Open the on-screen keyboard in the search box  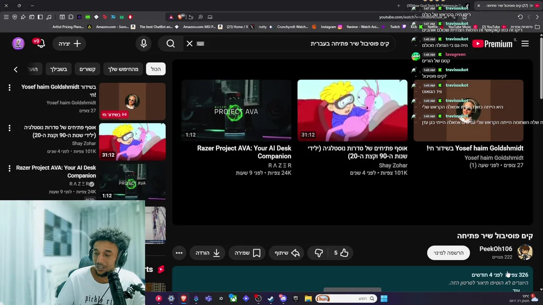pyautogui.click(x=200, y=44)
